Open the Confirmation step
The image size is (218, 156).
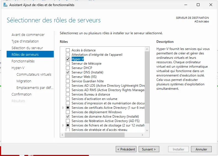pyautogui.click(x=21, y=94)
